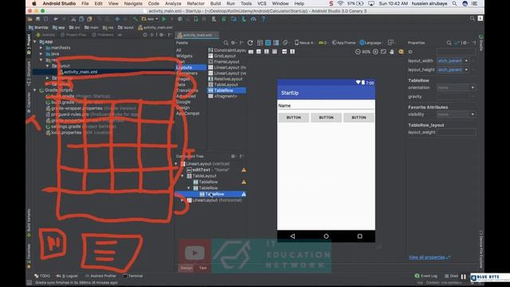
Task: Open the AppTheme selector dropdown
Action: pos(343,42)
